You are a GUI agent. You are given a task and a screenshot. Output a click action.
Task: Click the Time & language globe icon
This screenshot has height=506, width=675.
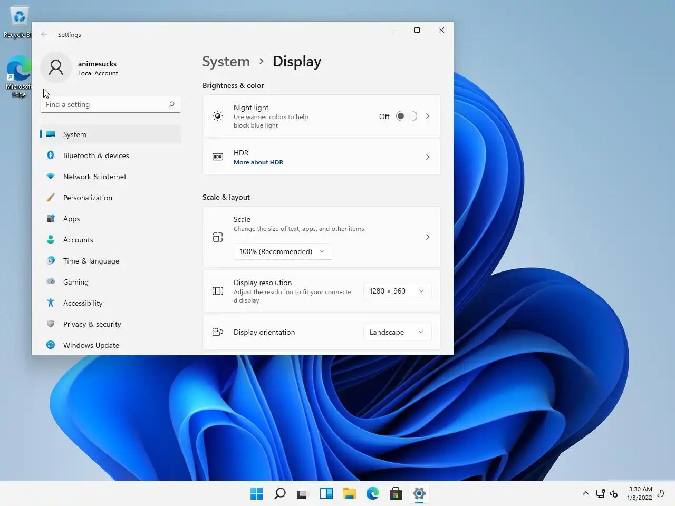coord(51,260)
